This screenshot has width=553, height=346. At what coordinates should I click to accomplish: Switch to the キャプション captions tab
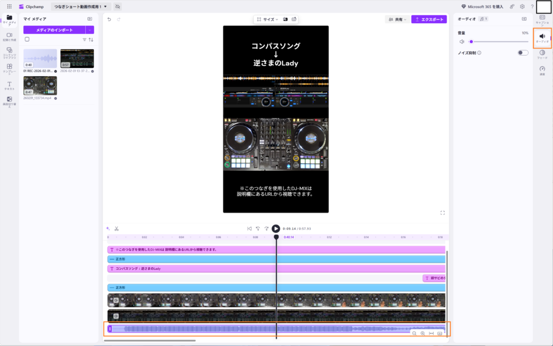click(x=542, y=19)
